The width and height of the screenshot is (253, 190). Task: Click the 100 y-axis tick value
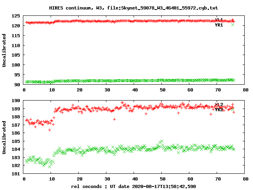click(16, 65)
